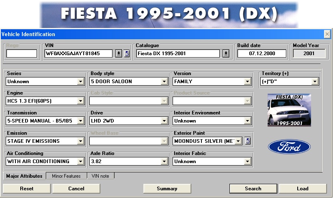Open the Body style dropdown list
The width and height of the screenshot is (333, 198).
[164, 82]
